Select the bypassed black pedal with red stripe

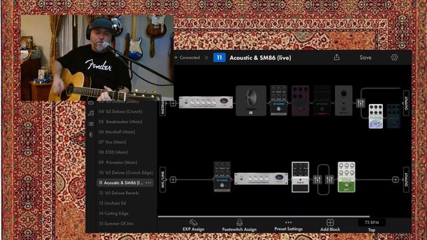coord(322,101)
